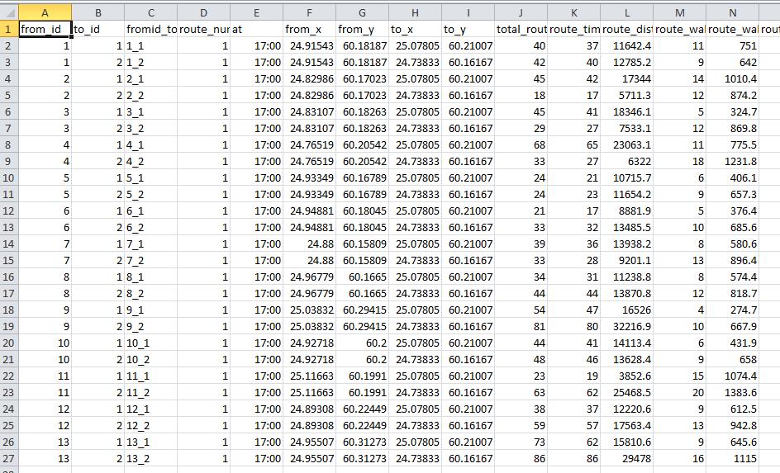
Task: Click cell with value 5711.3
Action: coord(627,96)
